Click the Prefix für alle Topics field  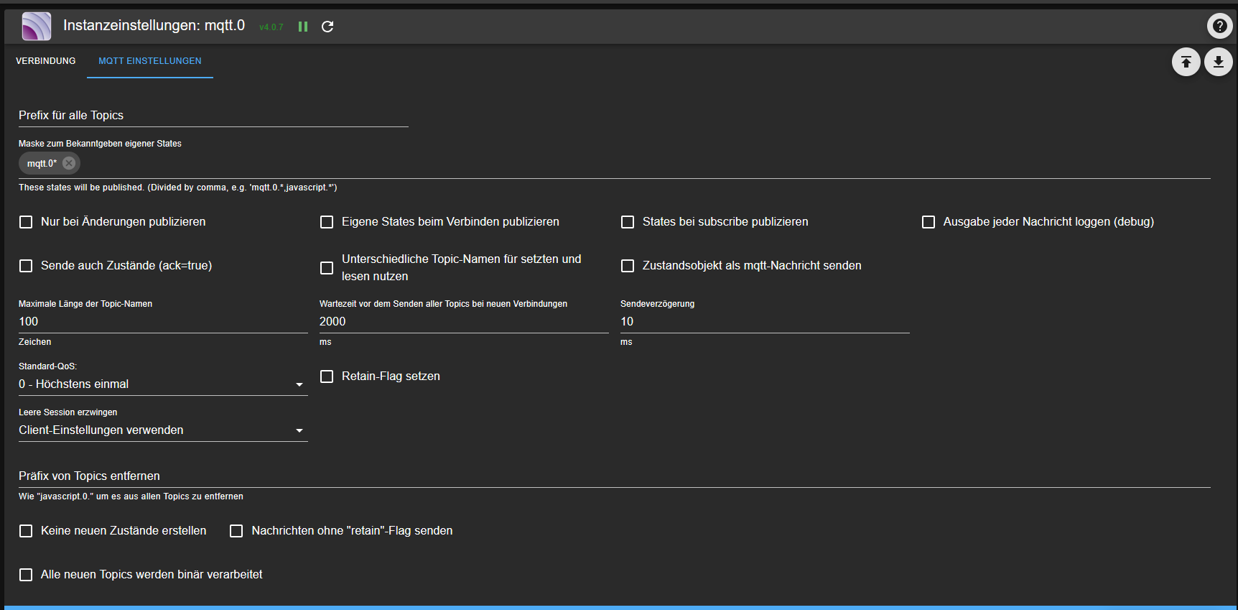[213, 116]
